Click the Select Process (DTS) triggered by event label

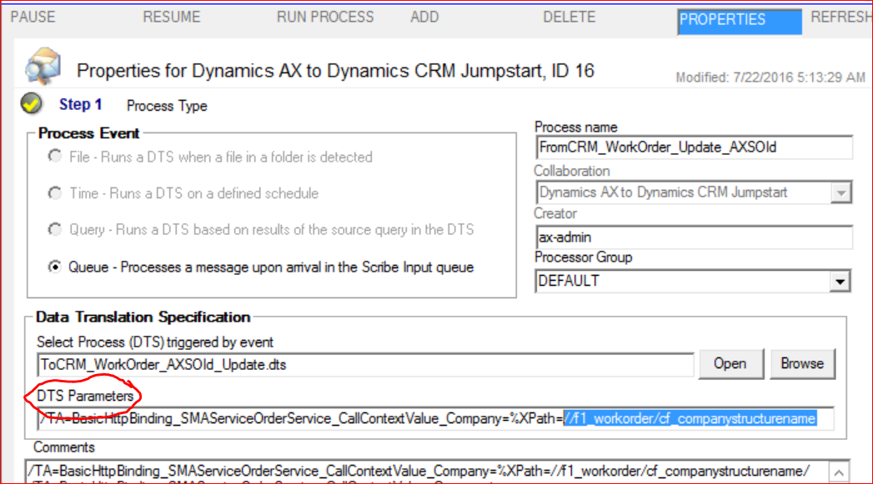click(x=155, y=342)
